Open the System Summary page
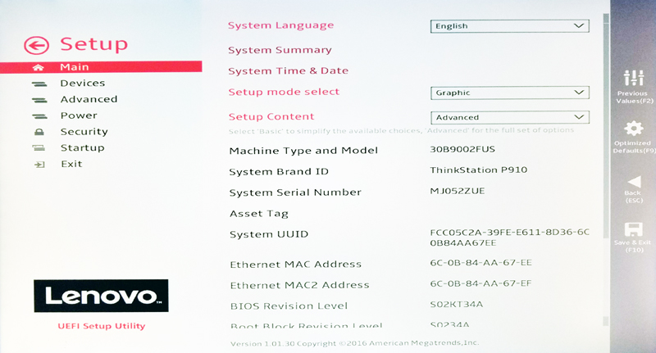 280,51
